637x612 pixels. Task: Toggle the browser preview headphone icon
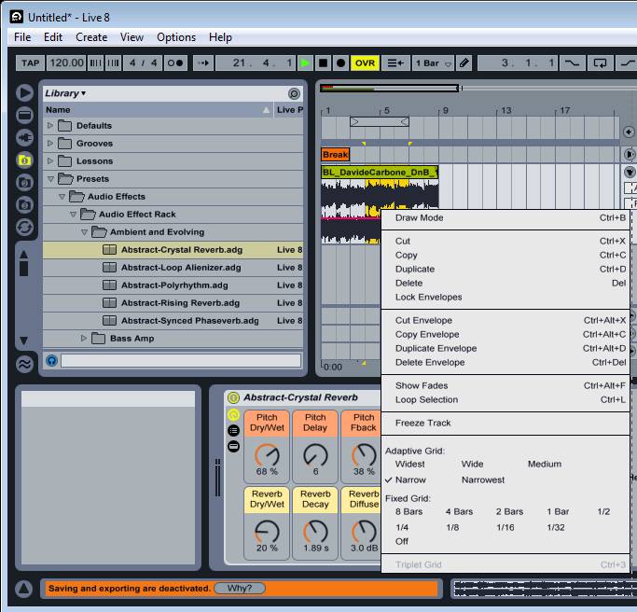51,360
